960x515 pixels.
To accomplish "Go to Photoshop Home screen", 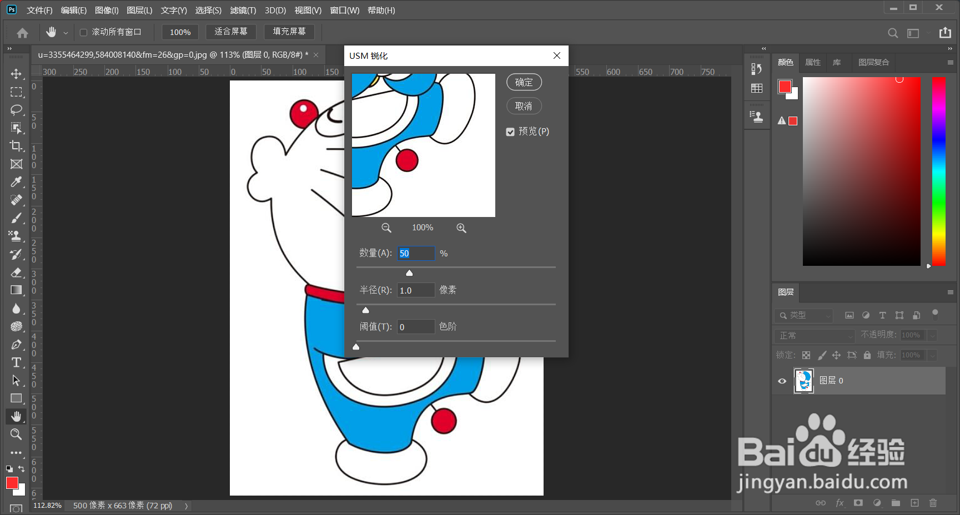I will coord(22,33).
